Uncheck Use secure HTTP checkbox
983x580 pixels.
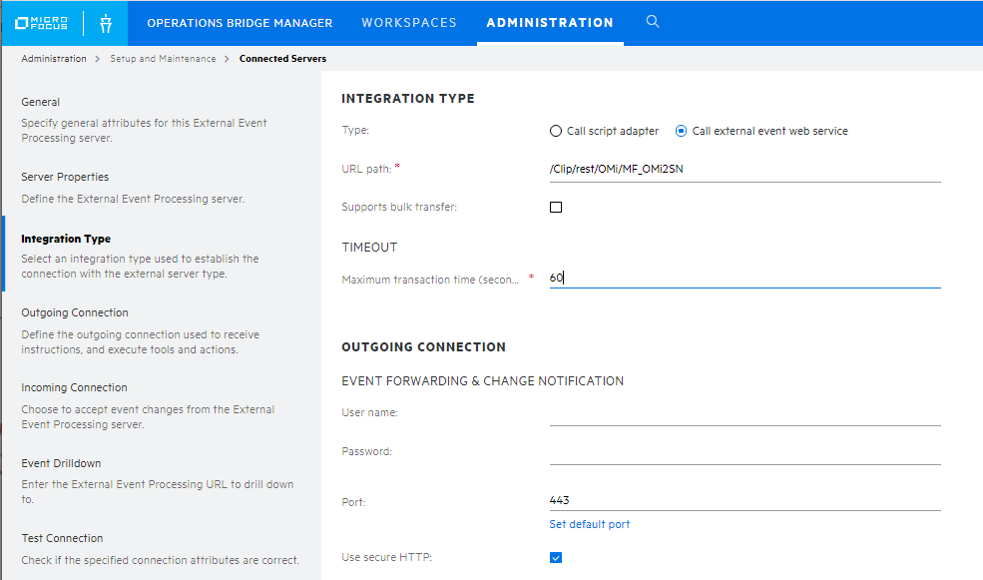556,557
